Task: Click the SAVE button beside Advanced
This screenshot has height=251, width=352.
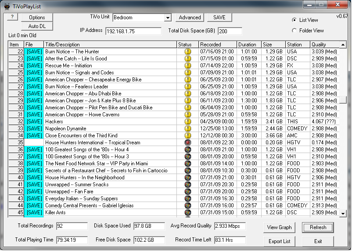Action: [x=219, y=17]
